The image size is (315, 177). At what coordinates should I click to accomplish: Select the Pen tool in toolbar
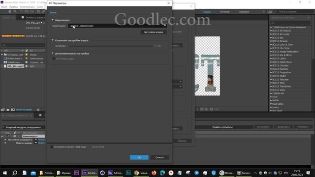pyautogui.click(x=43, y=12)
